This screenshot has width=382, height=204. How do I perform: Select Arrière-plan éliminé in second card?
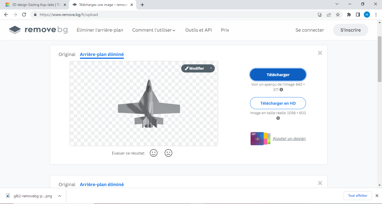tap(102, 184)
